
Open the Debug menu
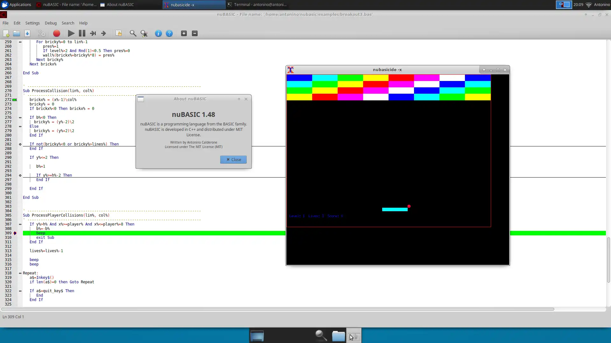pyautogui.click(x=51, y=23)
